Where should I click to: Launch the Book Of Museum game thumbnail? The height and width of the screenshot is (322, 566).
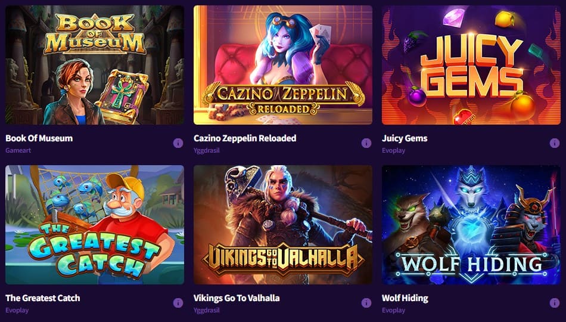click(95, 65)
